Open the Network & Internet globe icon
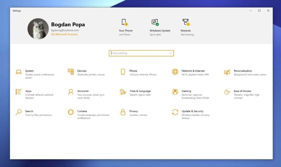 coord(175,72)
